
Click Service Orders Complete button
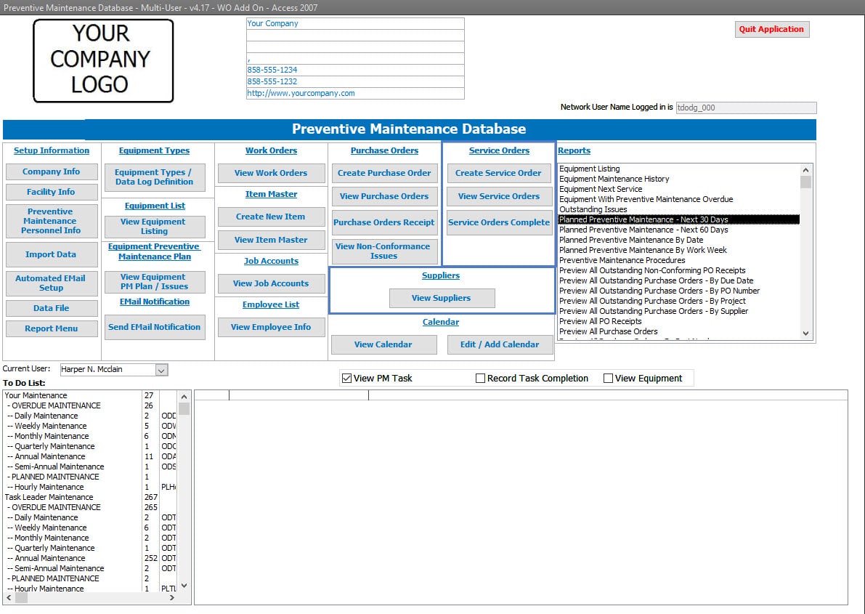coord(499,222)
